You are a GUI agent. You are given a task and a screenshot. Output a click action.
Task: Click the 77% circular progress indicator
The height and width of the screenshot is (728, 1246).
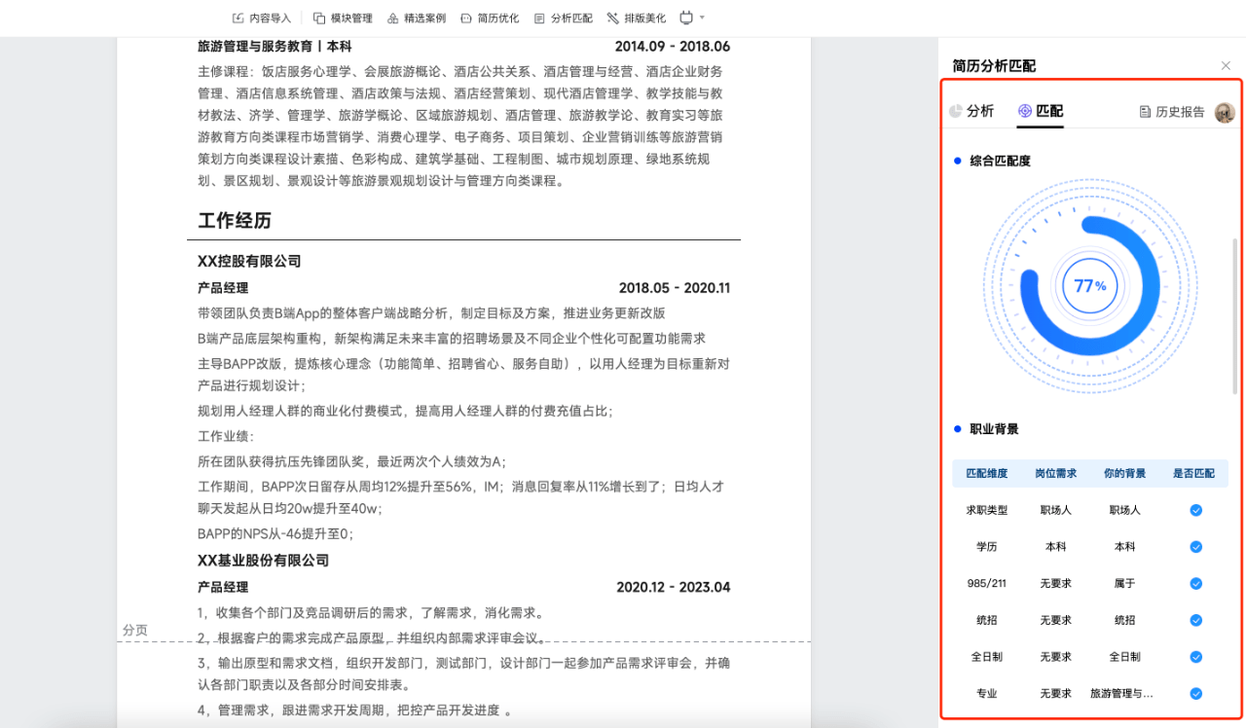click(1089, 285)
